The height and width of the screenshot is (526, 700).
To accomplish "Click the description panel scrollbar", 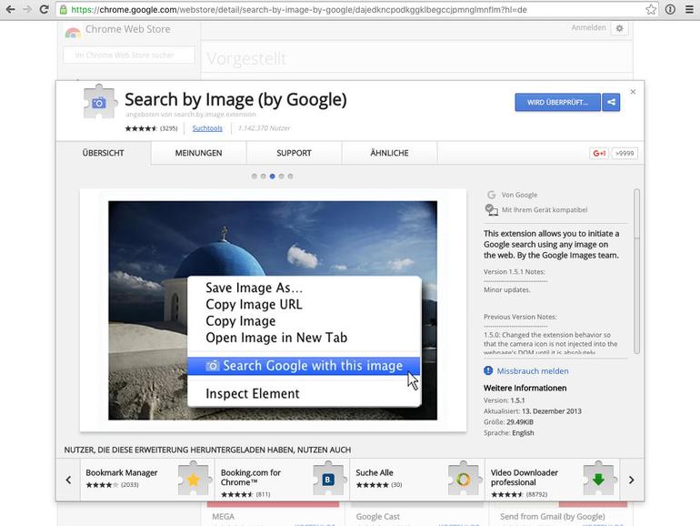I will click(x=636, y=271).
